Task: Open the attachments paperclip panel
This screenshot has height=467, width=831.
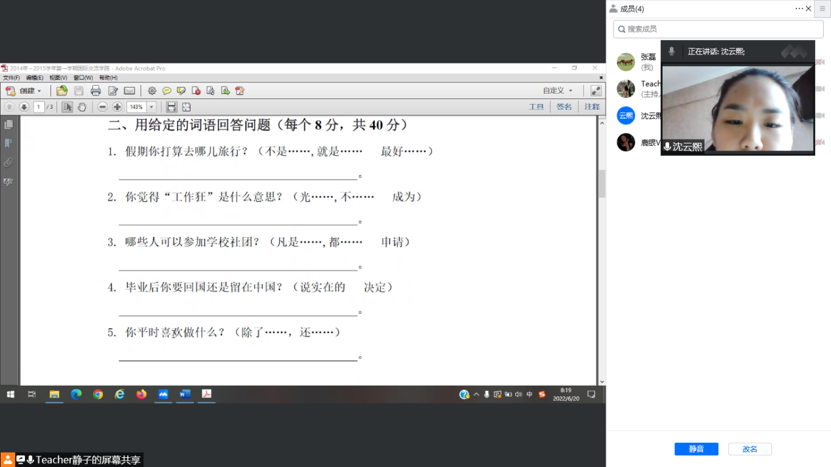Action: [9, 162]
